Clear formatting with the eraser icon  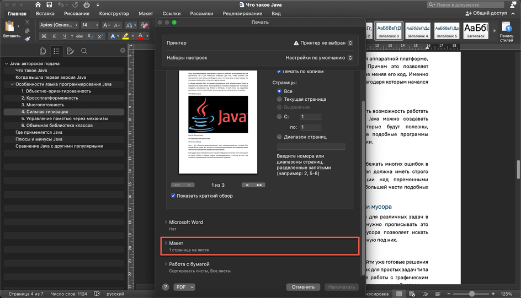(x=144, y=25)
